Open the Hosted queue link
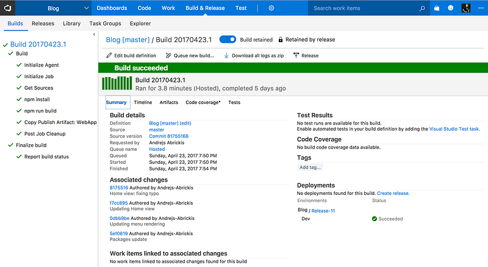 (157, 149)
